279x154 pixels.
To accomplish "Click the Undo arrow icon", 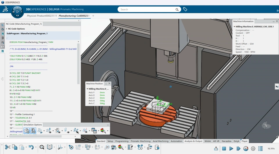I will 31,147.
